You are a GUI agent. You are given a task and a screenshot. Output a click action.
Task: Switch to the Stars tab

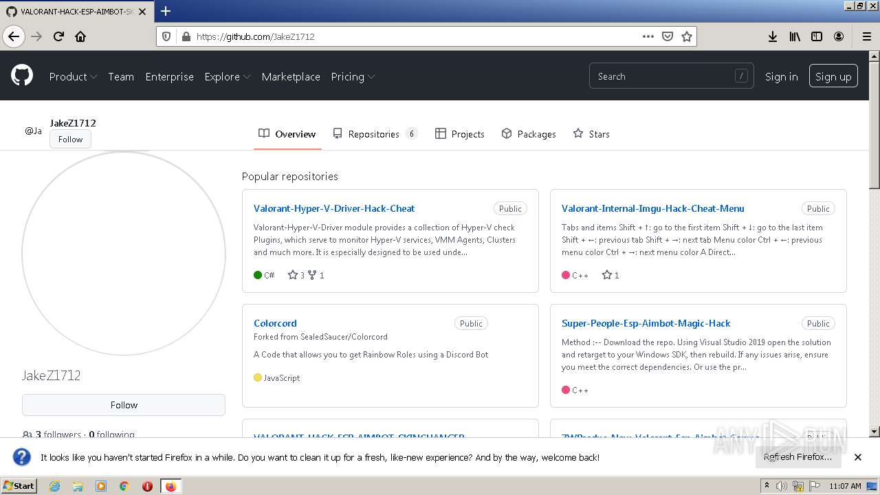[x=591, y=134]
